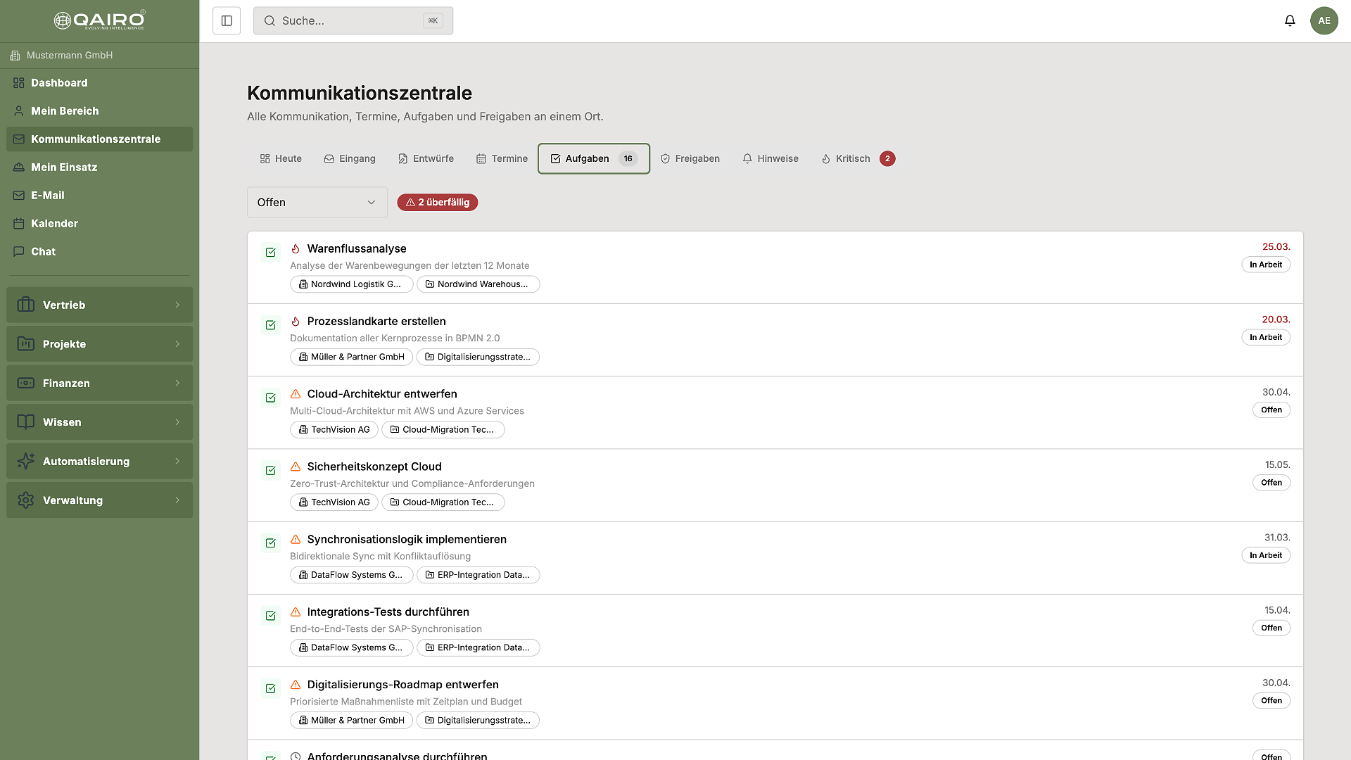Expand the Vertrieb sidebar section
1351x760 pixels.
99,305
